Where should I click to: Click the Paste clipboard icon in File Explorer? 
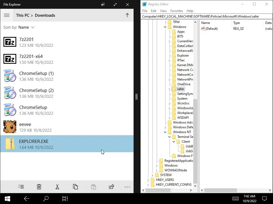point(94,187)
